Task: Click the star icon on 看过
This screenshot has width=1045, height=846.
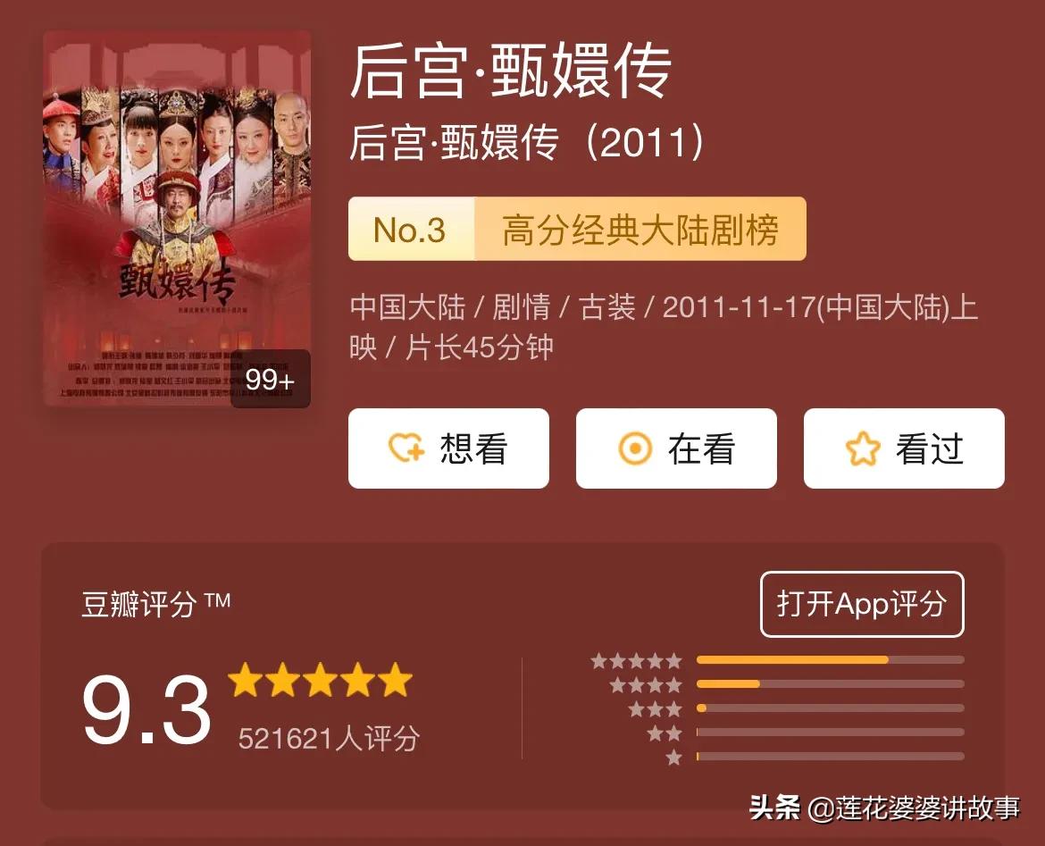Action: click(x=863, y=448)
